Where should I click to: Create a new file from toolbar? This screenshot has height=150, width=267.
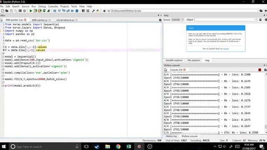click(3, 11)
